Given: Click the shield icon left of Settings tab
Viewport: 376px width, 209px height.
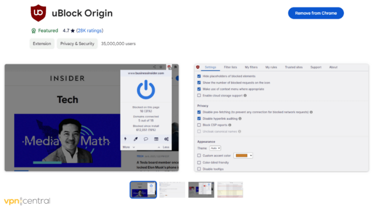Looking at the screenshot, I should pos(198,67).
